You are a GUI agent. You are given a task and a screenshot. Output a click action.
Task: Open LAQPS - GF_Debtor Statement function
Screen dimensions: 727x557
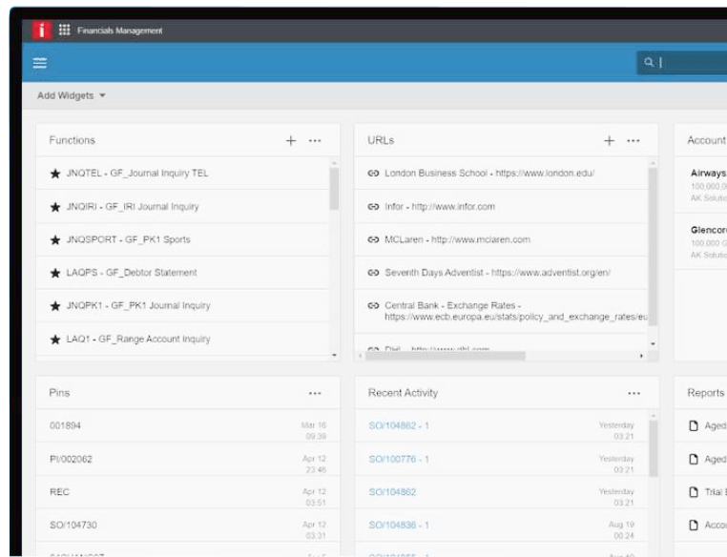pyautogui.click(x=132, y=273)
